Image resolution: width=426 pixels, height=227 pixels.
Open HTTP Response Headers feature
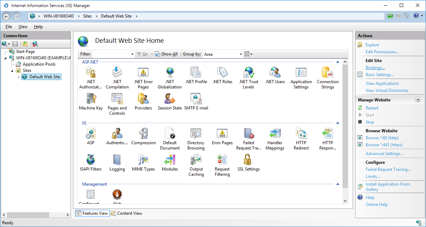coord(328,139)
